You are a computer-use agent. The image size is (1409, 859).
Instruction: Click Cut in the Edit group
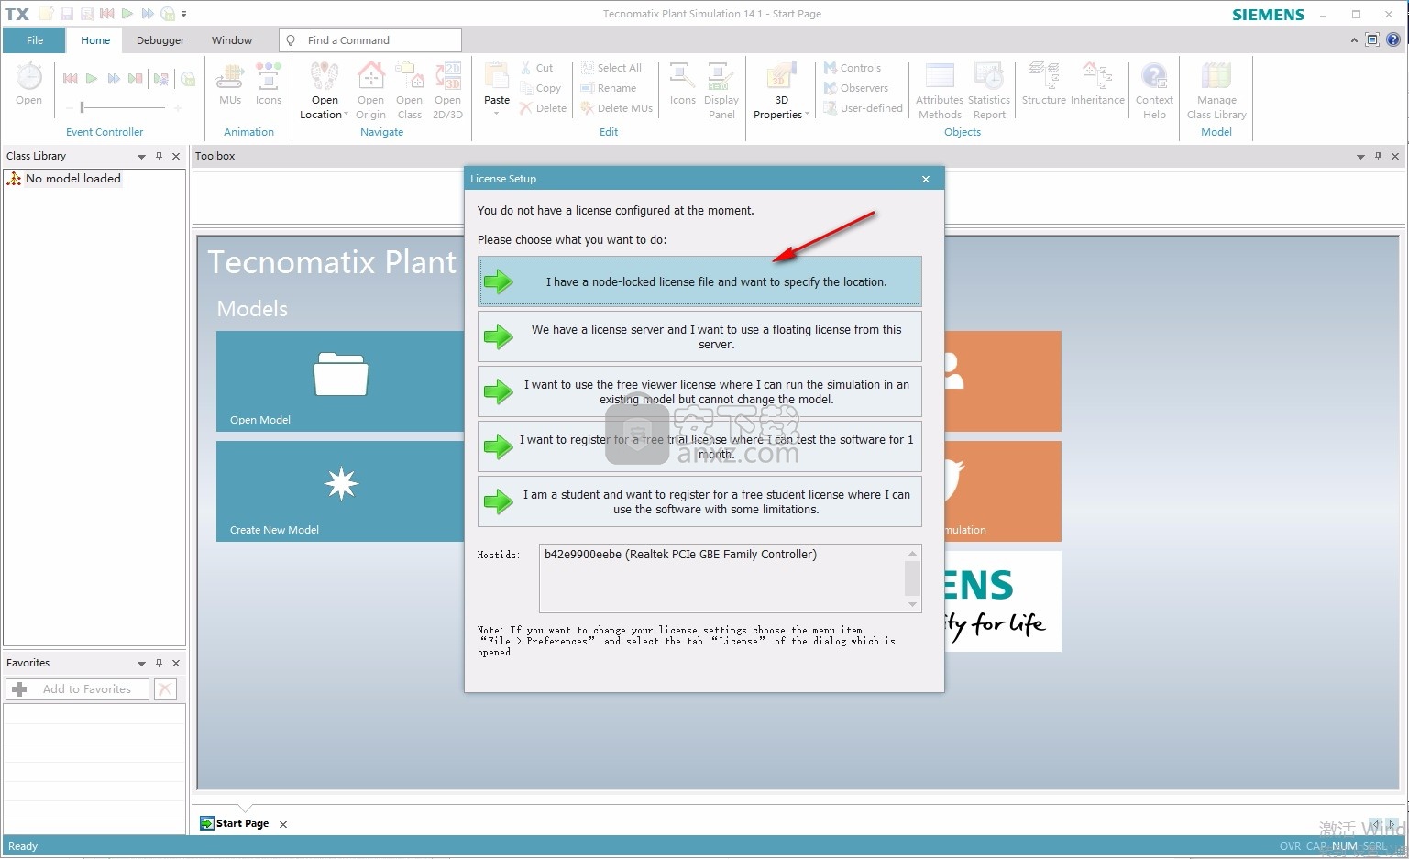pos(536,68)
